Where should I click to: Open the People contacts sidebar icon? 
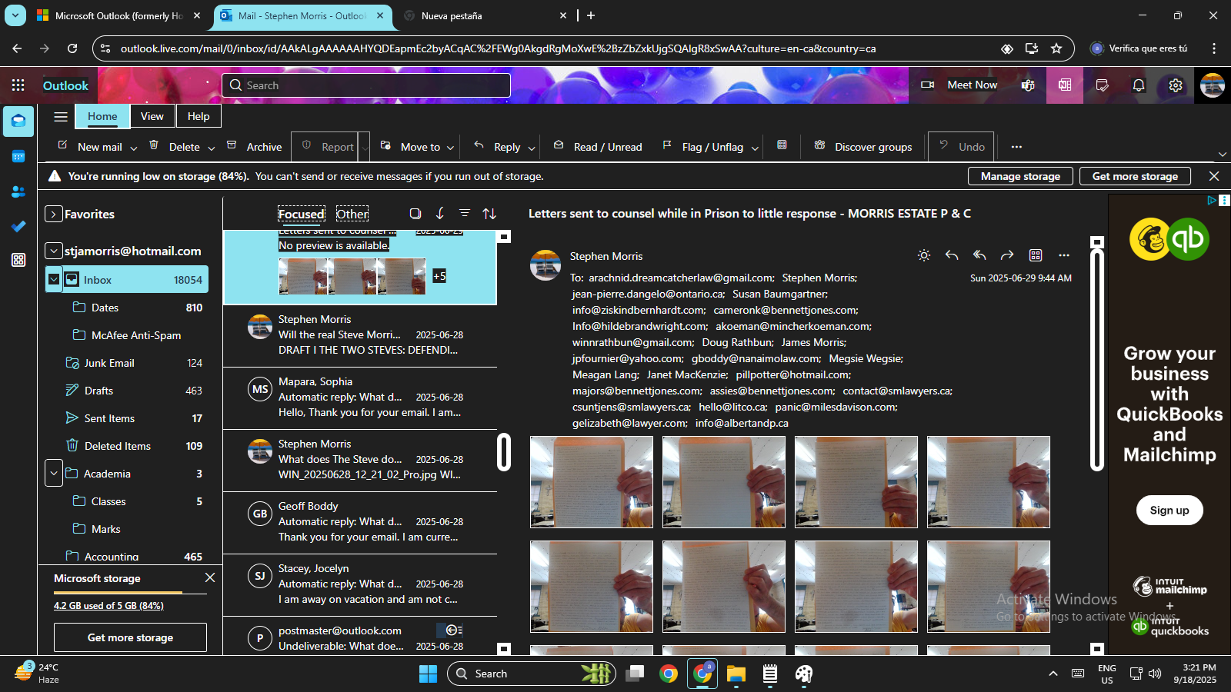[x=18, y=191]
